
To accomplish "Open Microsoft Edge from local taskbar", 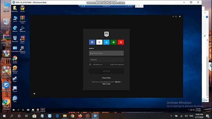I will (57, 116).
